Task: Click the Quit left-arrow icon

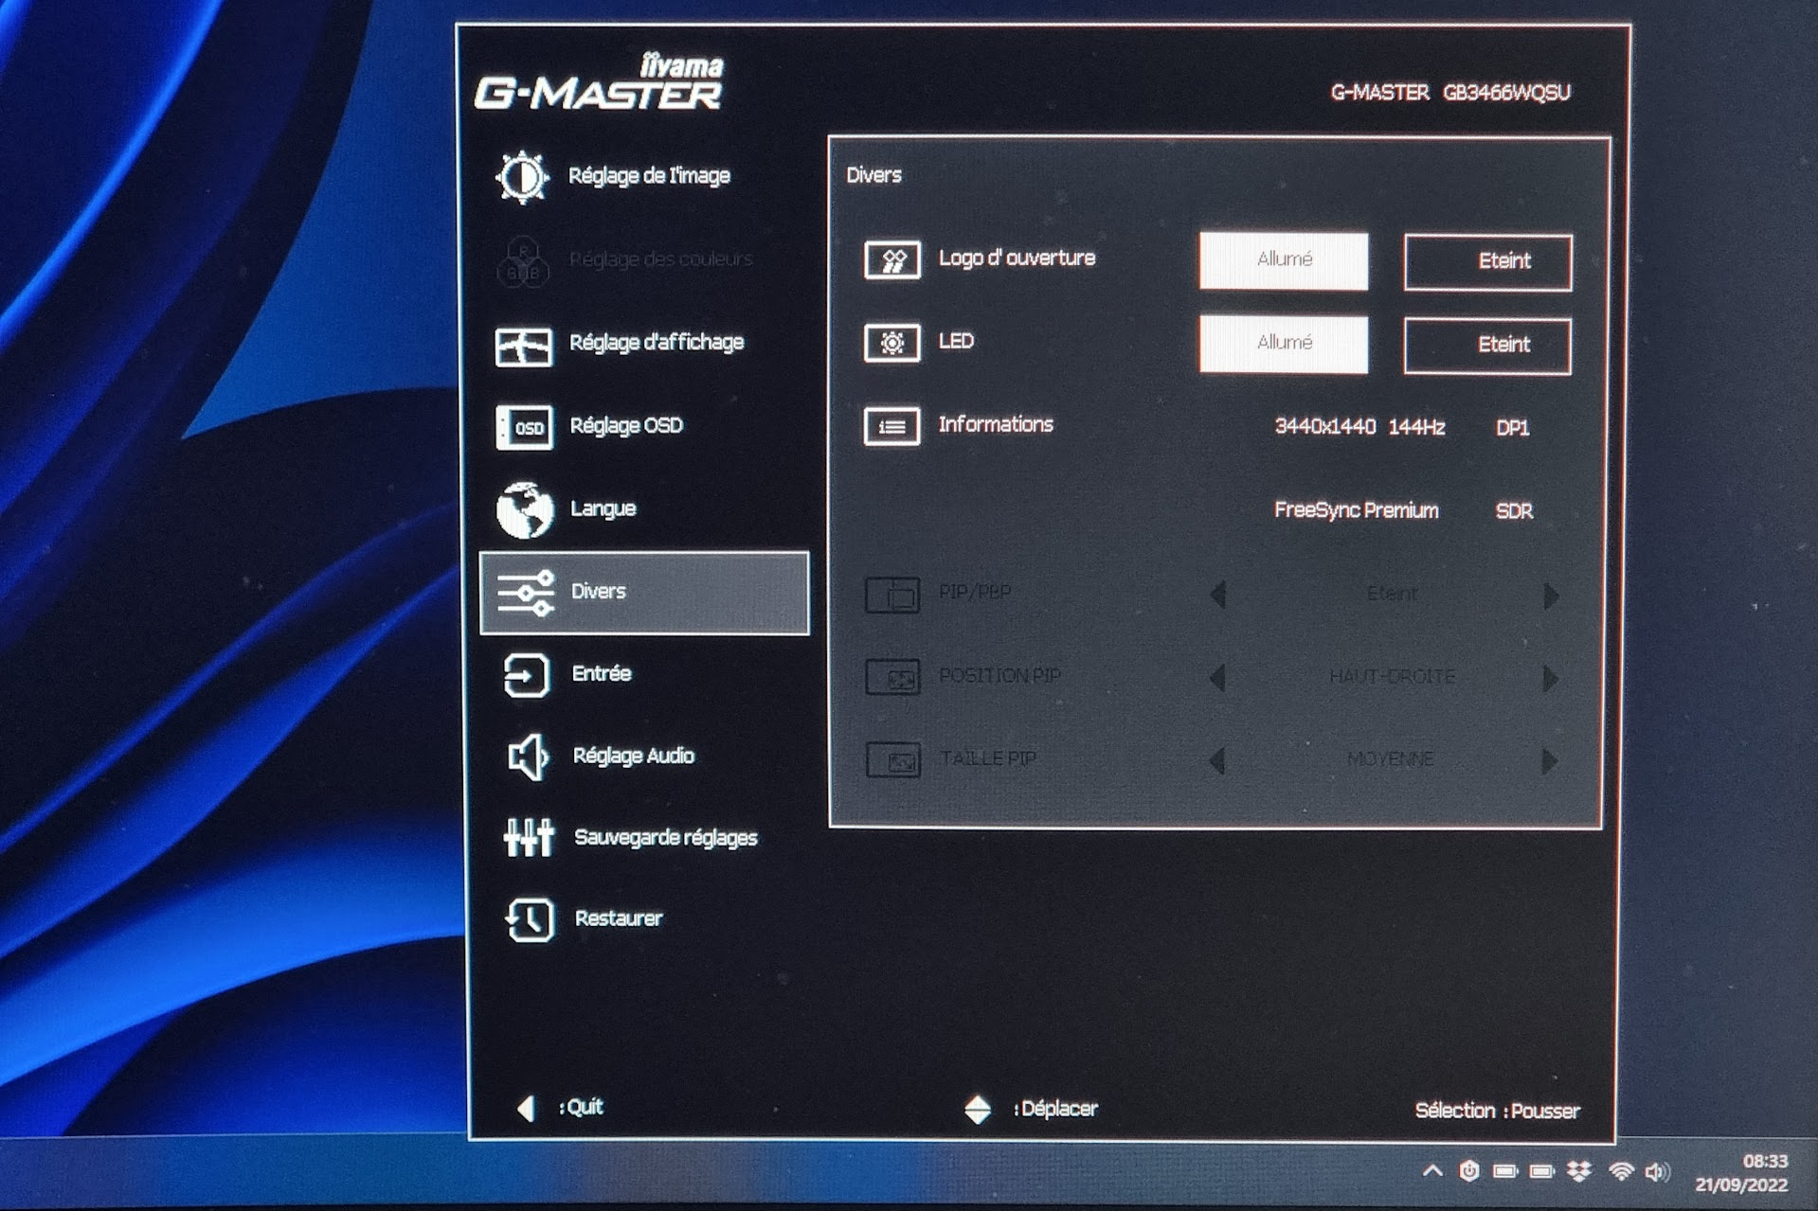Action: [x=527, y=1108]
